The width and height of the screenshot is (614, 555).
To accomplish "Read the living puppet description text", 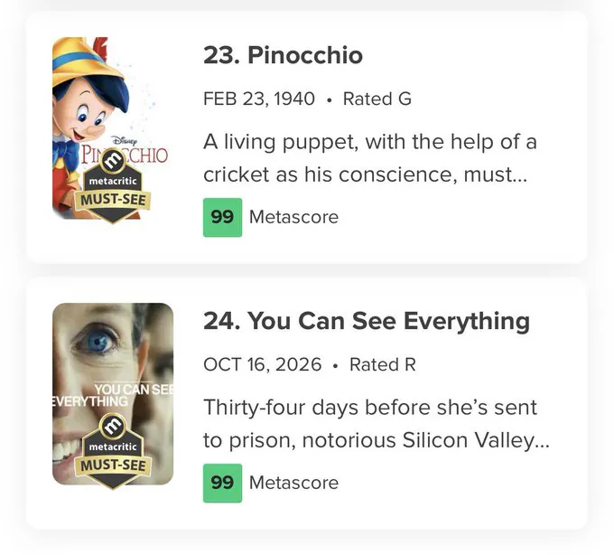I will click(x=370, y=158).
